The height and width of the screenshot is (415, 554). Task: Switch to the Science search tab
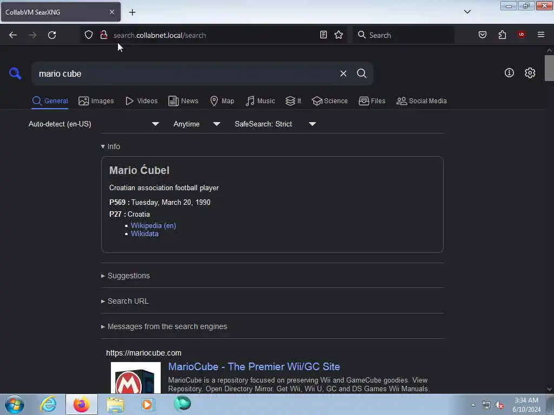tap(329, 101)
